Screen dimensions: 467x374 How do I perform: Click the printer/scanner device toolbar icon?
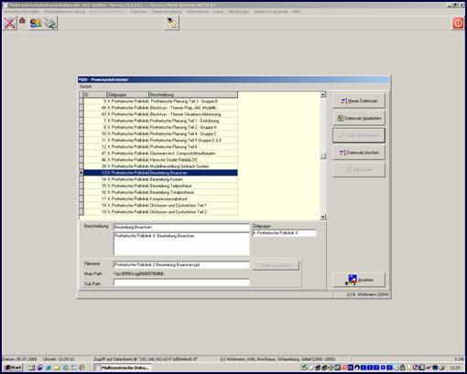click(x=50, y=23)
